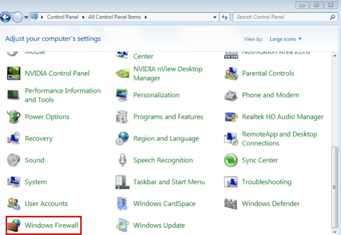
Task: Click the scrollbar down arrow
Action: click(335, 232)
